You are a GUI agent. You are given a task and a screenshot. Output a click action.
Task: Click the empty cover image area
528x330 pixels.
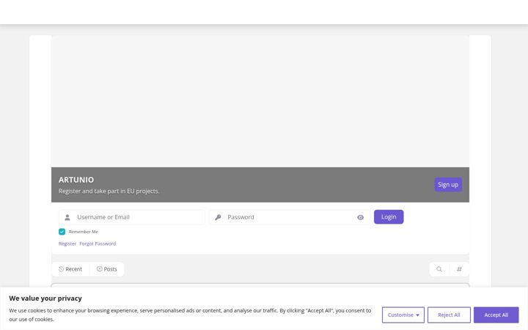(260, 101)
